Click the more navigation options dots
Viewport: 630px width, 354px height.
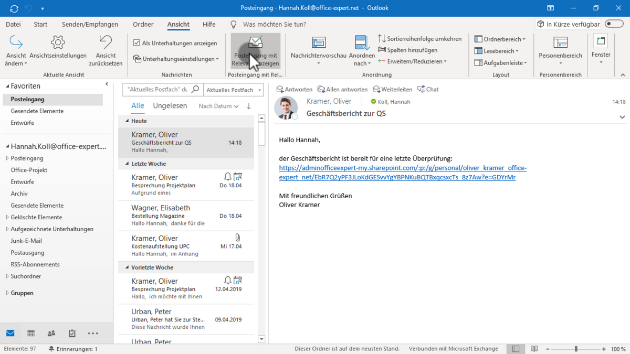(x=93, y=334)
